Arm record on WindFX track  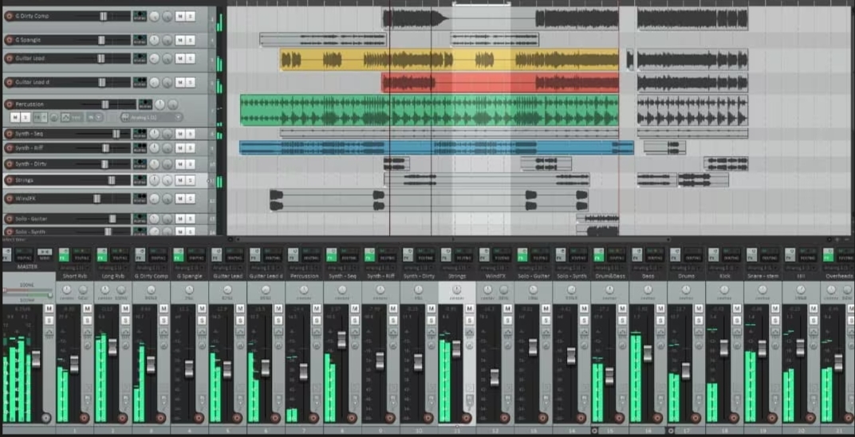pyautogui.click(x=9, y=199)
